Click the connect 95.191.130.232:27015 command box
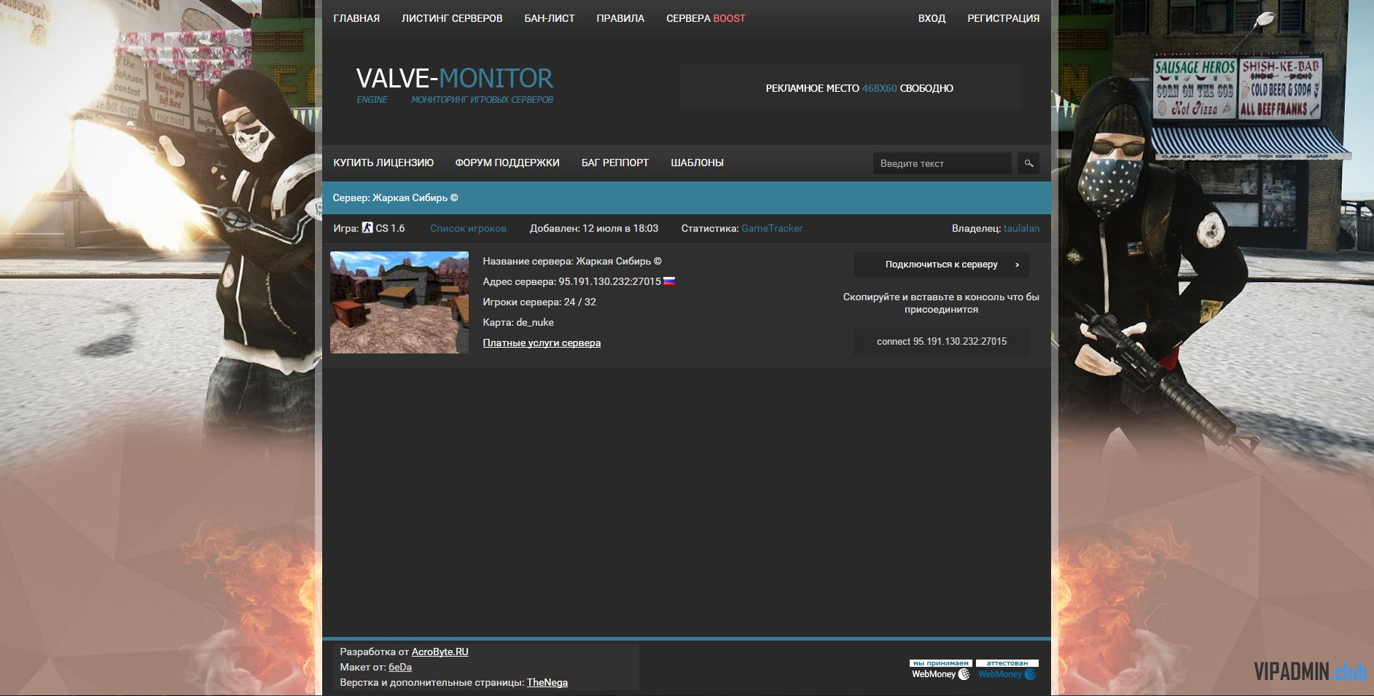The width and height of the screenshot is (1374, 696). coord(942,341)
